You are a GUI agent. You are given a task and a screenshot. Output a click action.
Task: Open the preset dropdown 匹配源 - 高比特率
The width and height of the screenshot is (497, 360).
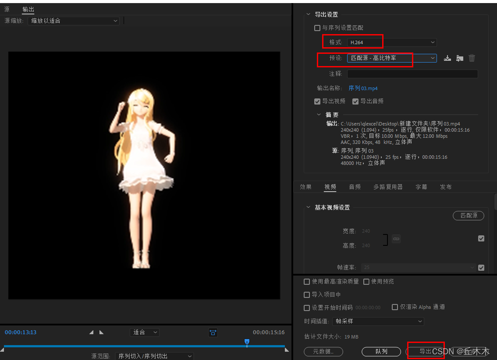(x=392, y=58)
